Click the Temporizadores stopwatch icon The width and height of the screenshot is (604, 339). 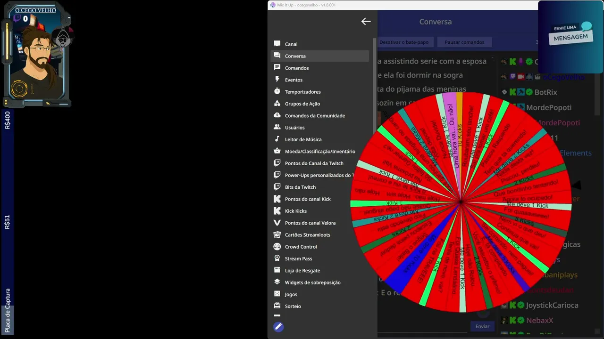tap(277, 91)
